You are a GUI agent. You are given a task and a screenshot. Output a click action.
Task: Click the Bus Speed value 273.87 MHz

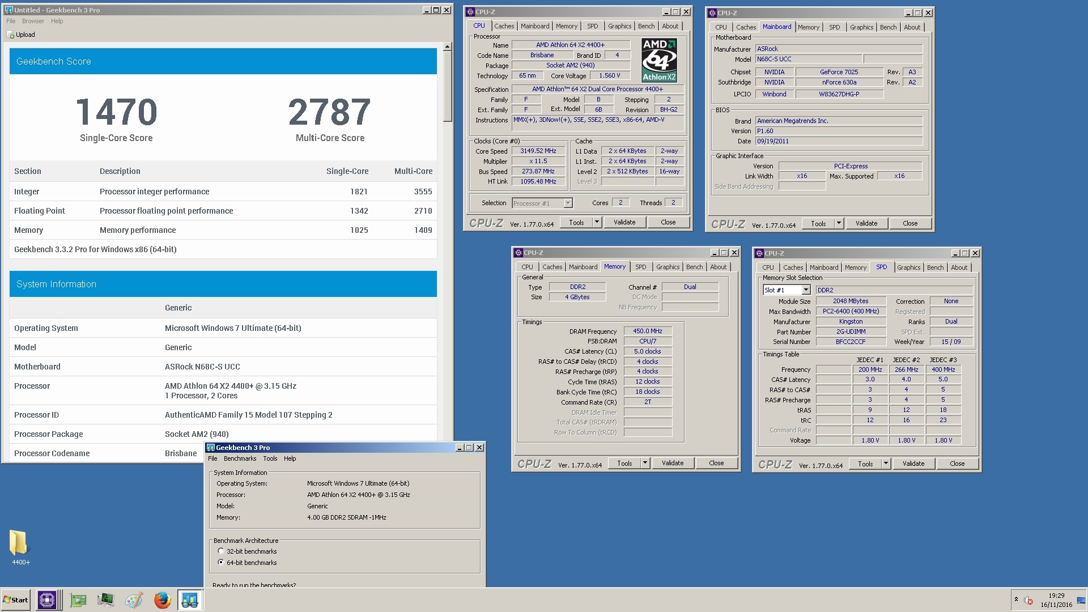(x=538, y=171)
